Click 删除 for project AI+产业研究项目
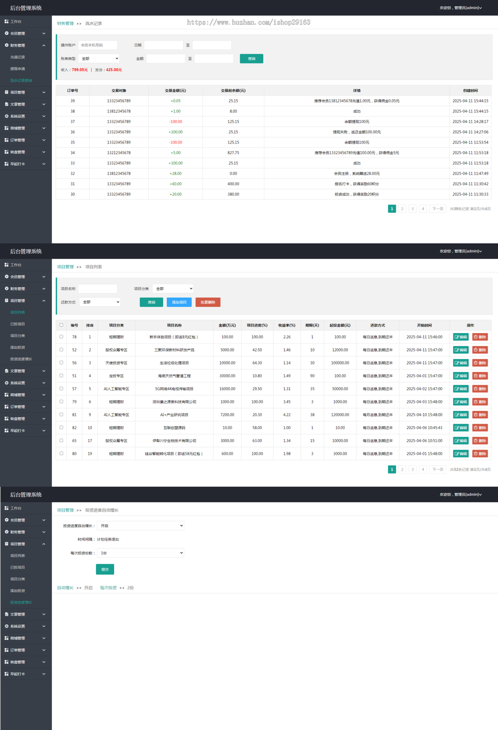 pos(480,415)
